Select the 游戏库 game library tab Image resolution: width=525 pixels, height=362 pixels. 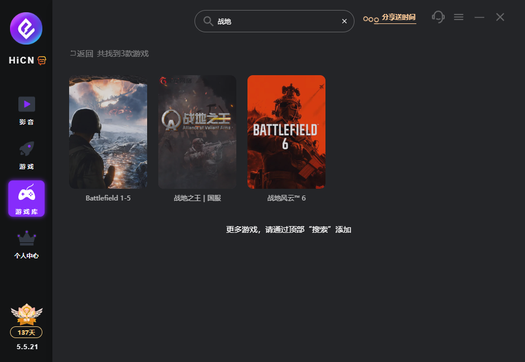click(x=26, y=198)
